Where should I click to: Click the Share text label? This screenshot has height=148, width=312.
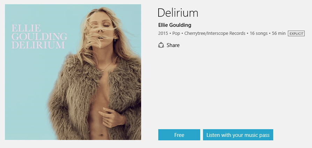[173, 45]
